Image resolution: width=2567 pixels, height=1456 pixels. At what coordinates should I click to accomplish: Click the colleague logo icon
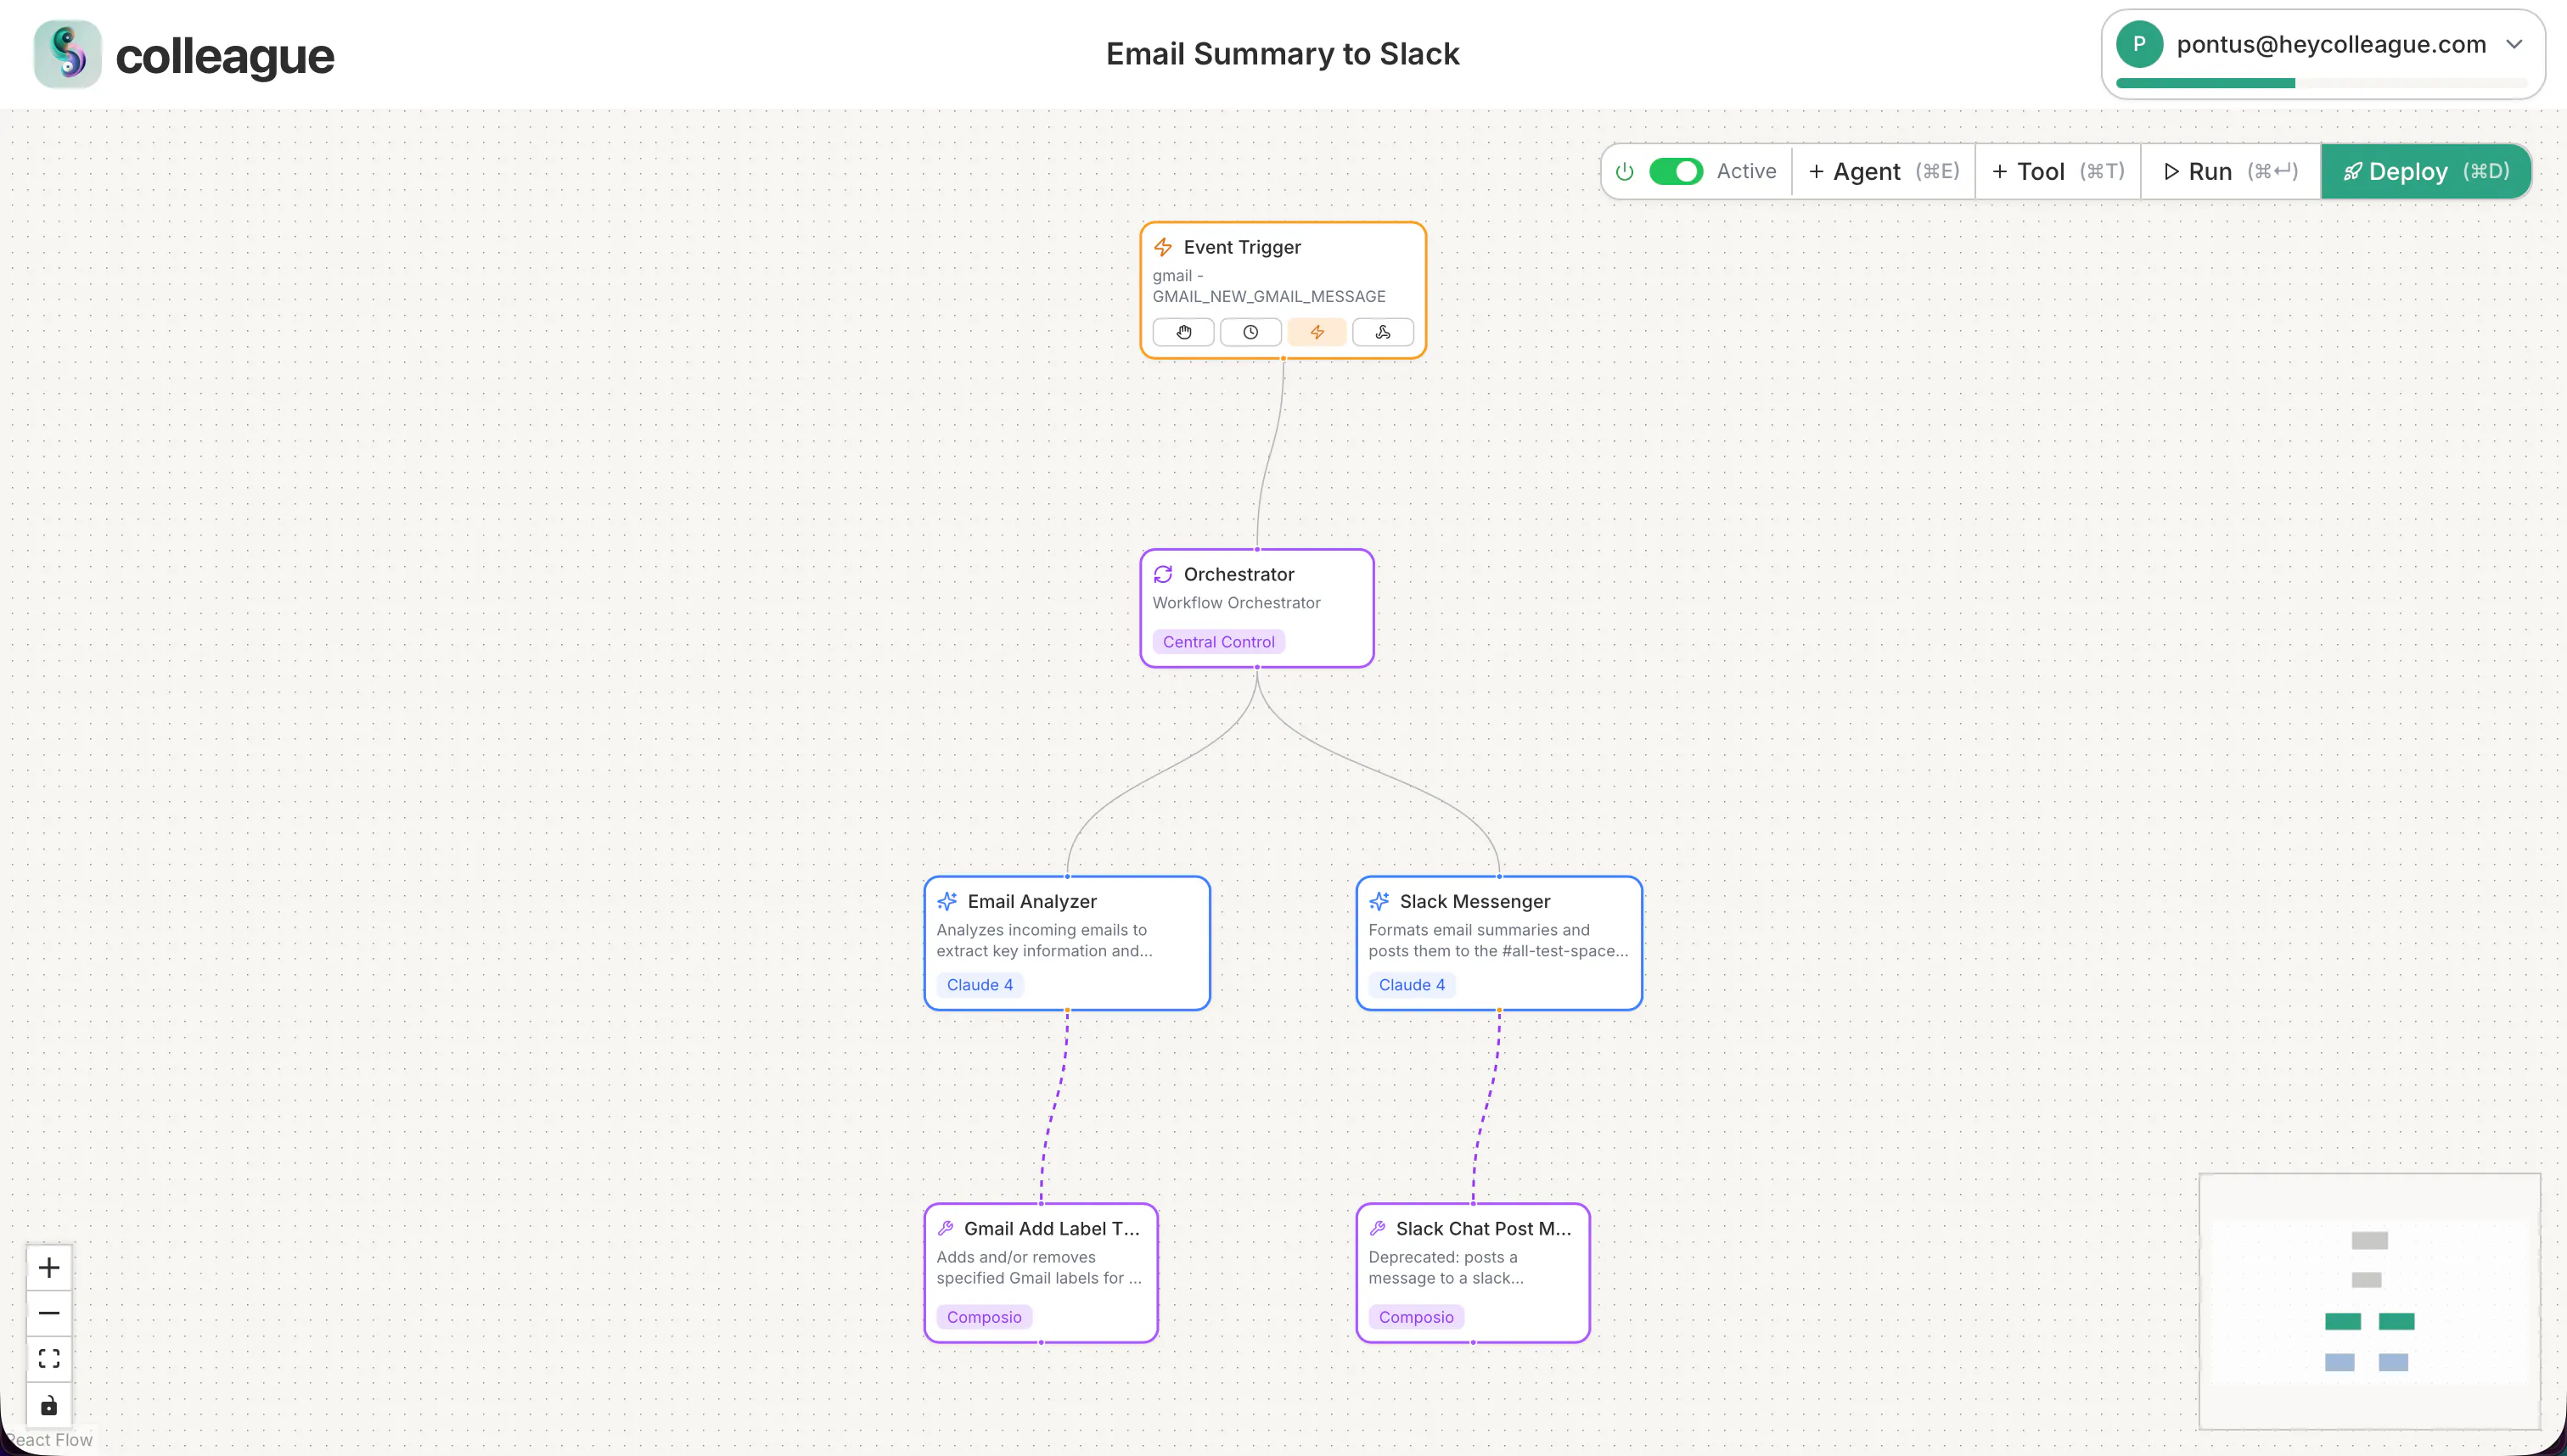[67, 54]
